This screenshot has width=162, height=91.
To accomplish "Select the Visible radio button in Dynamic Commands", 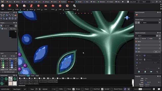I will (x=148, y=38).
